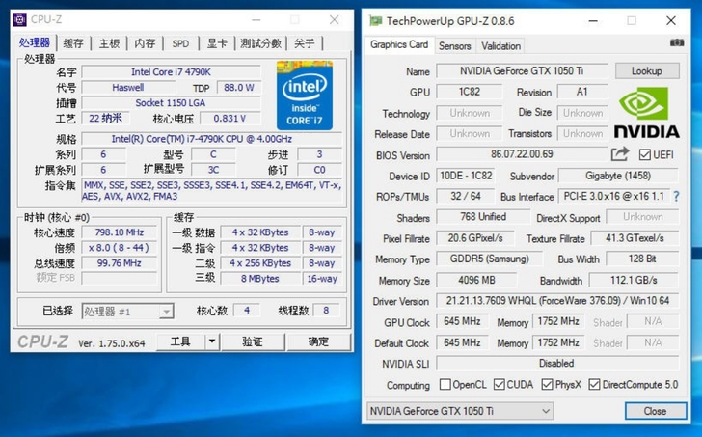Viewport: 702px width, 437px height.
Task: Click the 88.0 W TDP value
Action: (x=239, y=88)
